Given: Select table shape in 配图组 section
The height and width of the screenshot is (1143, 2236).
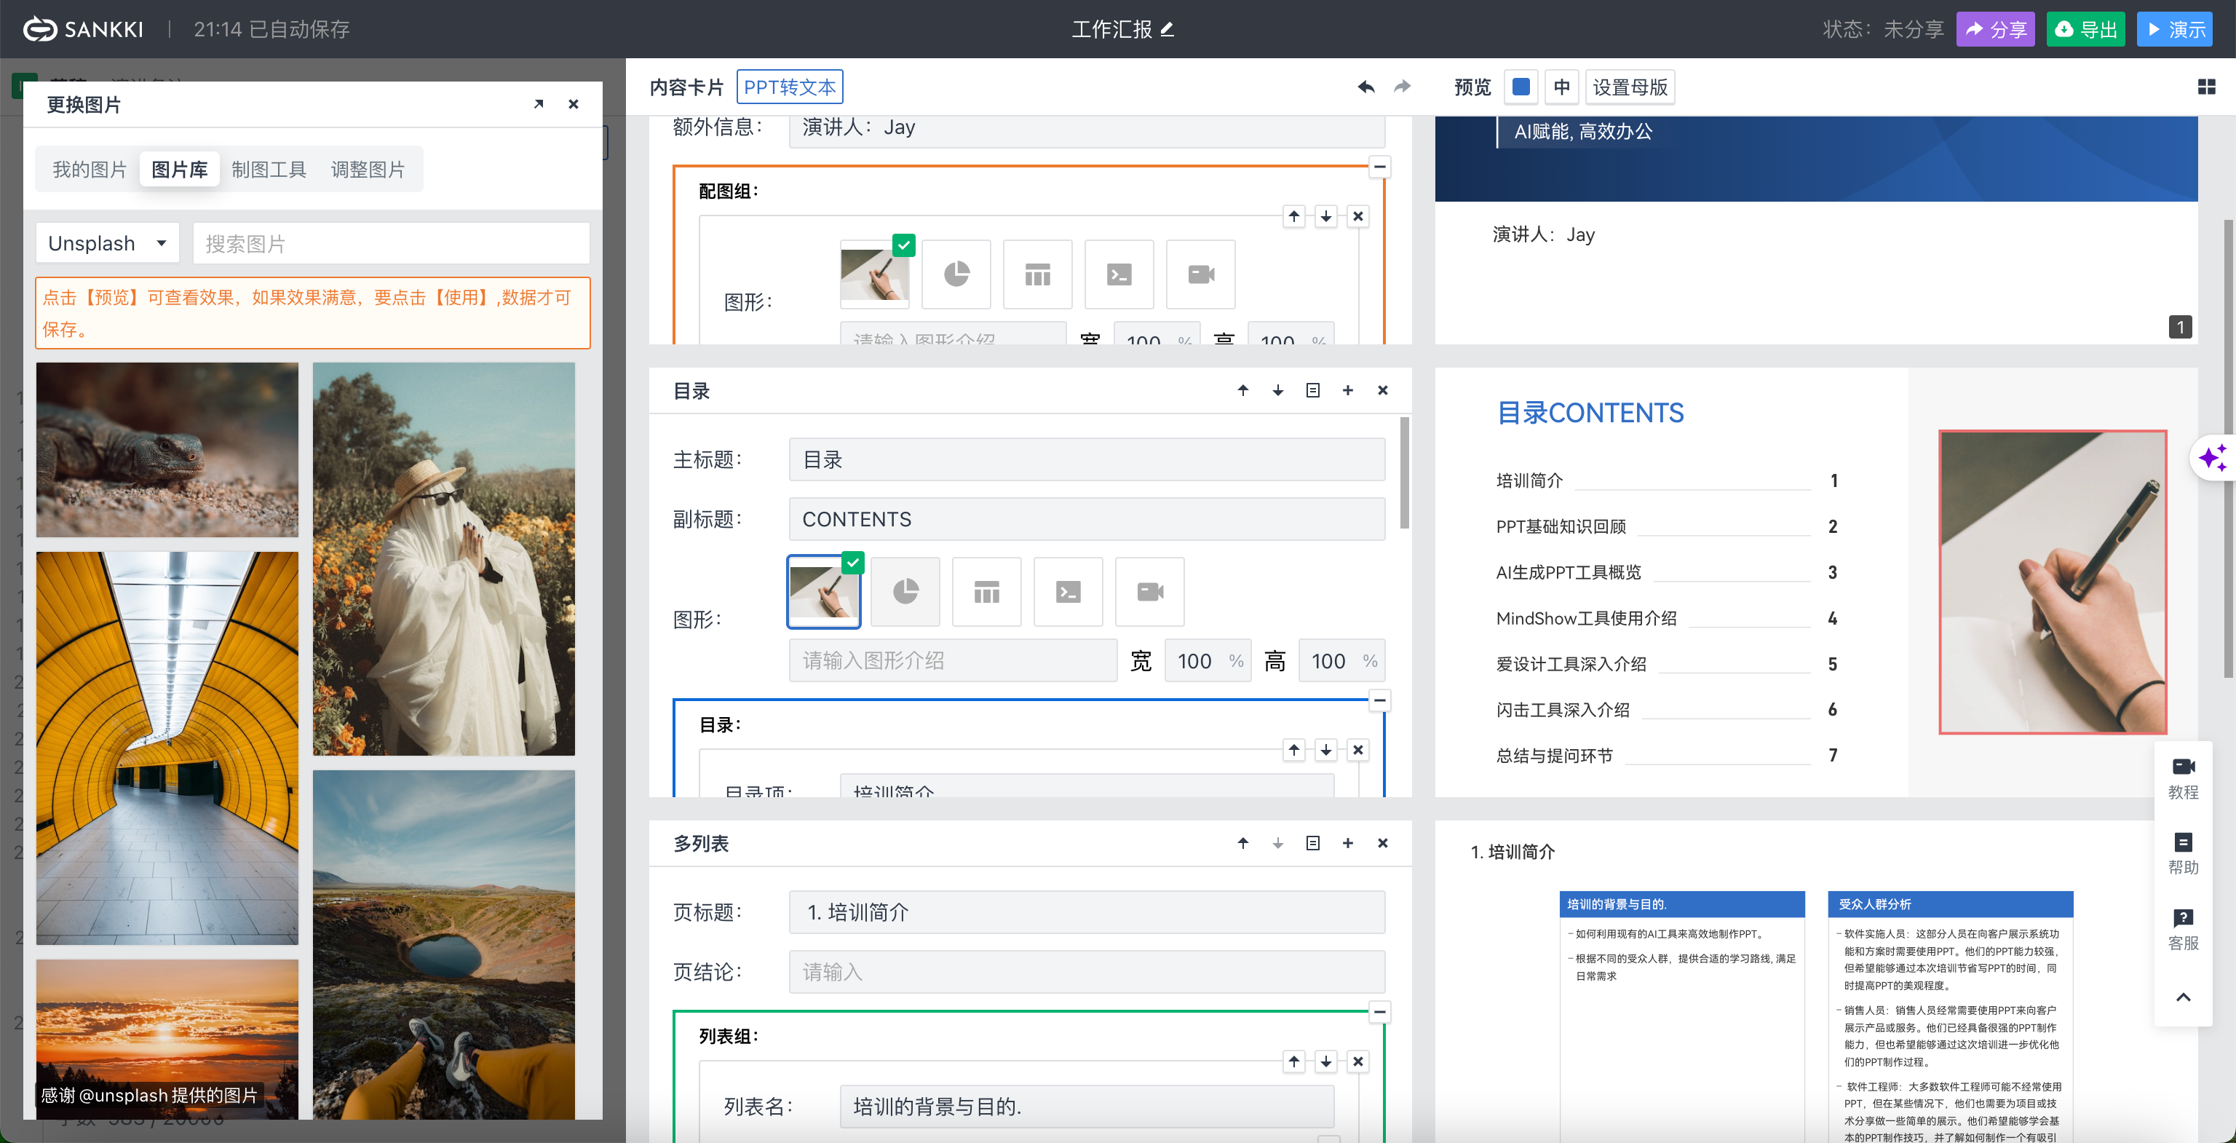Looking at the screenshot, I should tap(1038, 274).
